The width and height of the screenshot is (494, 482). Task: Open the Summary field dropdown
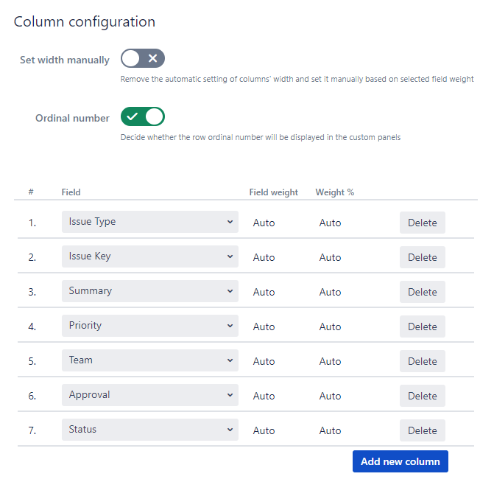[149, 291]
